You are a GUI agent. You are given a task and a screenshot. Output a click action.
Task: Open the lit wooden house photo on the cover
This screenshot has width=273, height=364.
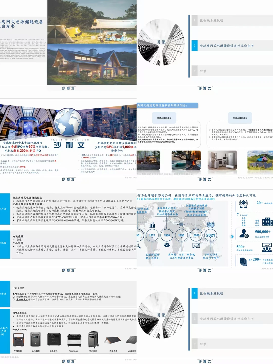click(92, 64)
